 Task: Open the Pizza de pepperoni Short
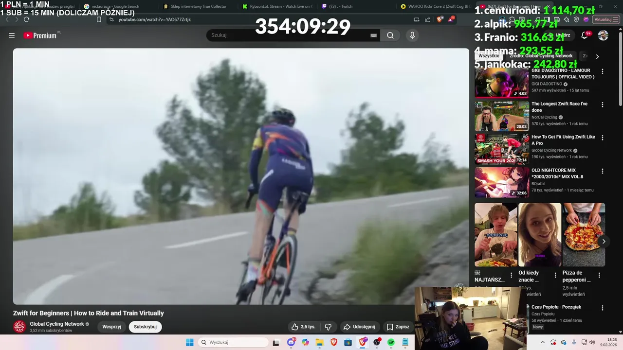point(584,235)
